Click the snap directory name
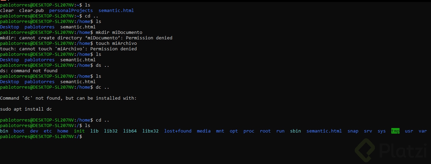The height and width of the screenshot is (164, 431). point(353,131)
